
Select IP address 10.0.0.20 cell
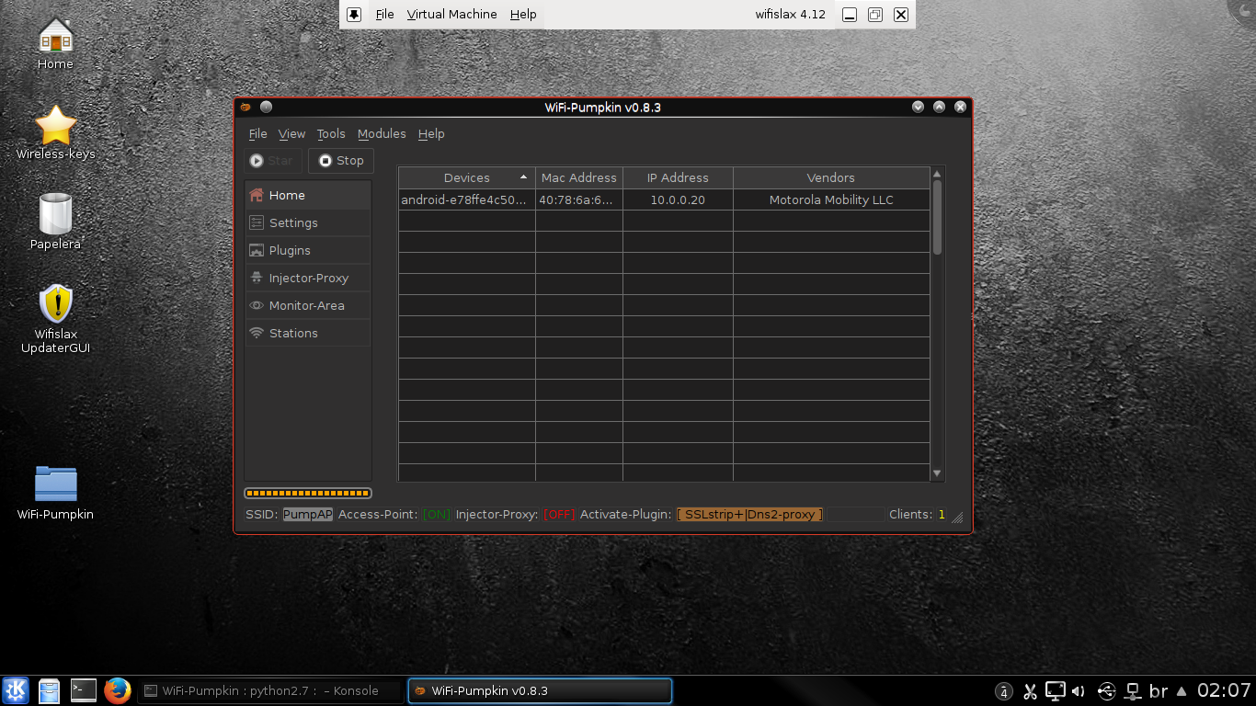[x=678, y=199]
